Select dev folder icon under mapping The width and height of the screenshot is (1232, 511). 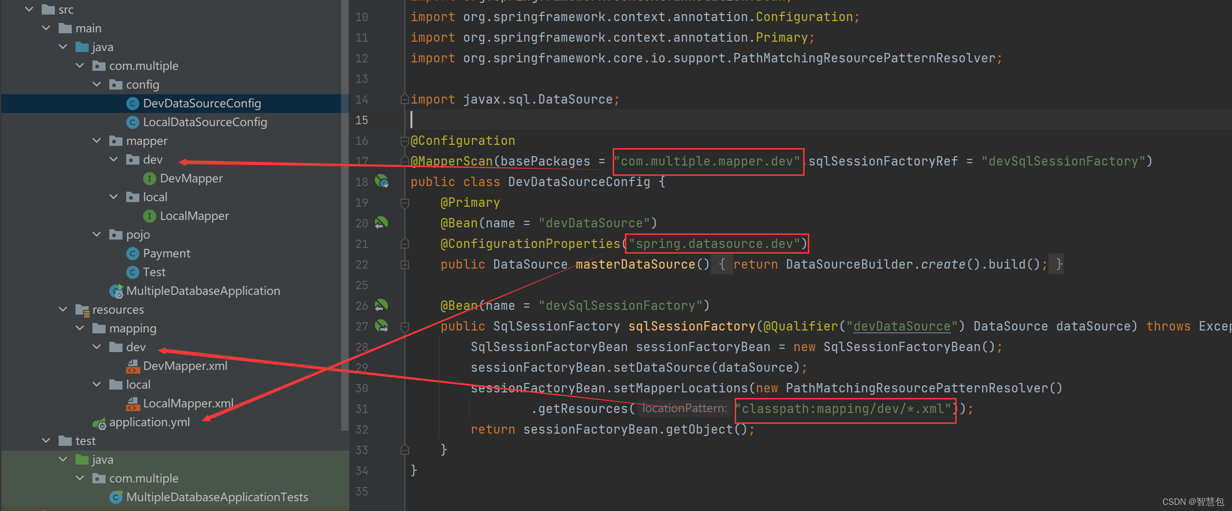[116, 347]
